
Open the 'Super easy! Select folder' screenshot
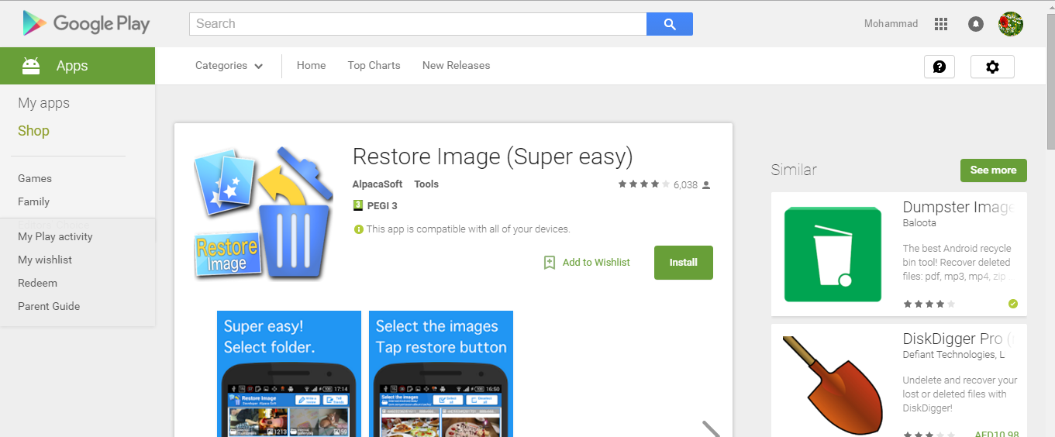pyautogui.click(x=289, y=373)
